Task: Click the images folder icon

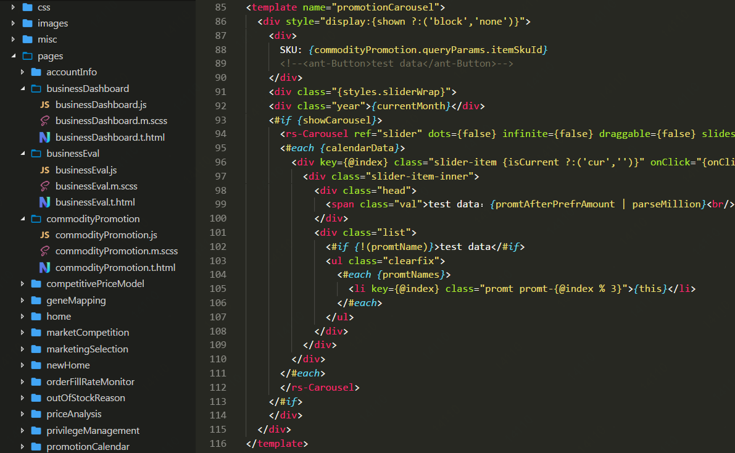Action: click(28, 23)
